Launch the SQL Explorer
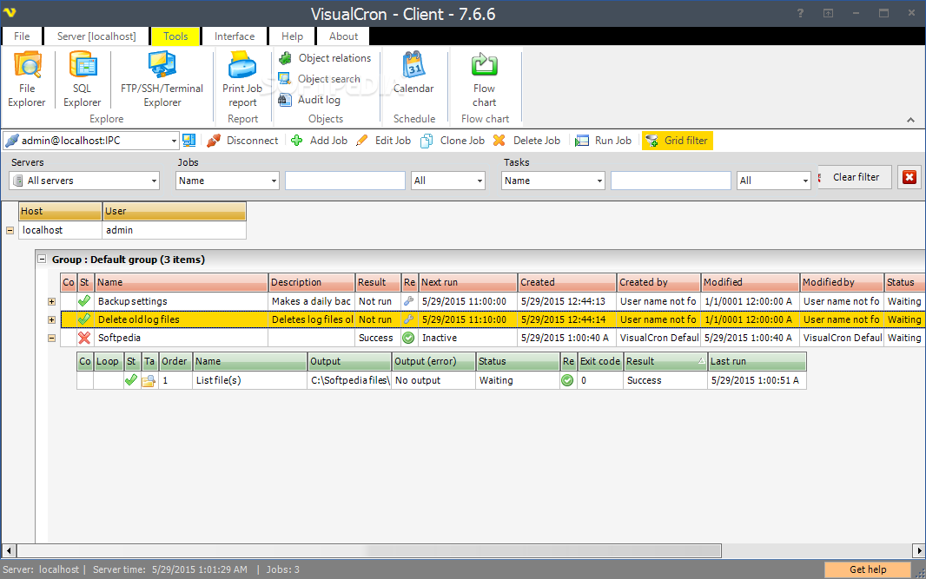 point(82,80)
